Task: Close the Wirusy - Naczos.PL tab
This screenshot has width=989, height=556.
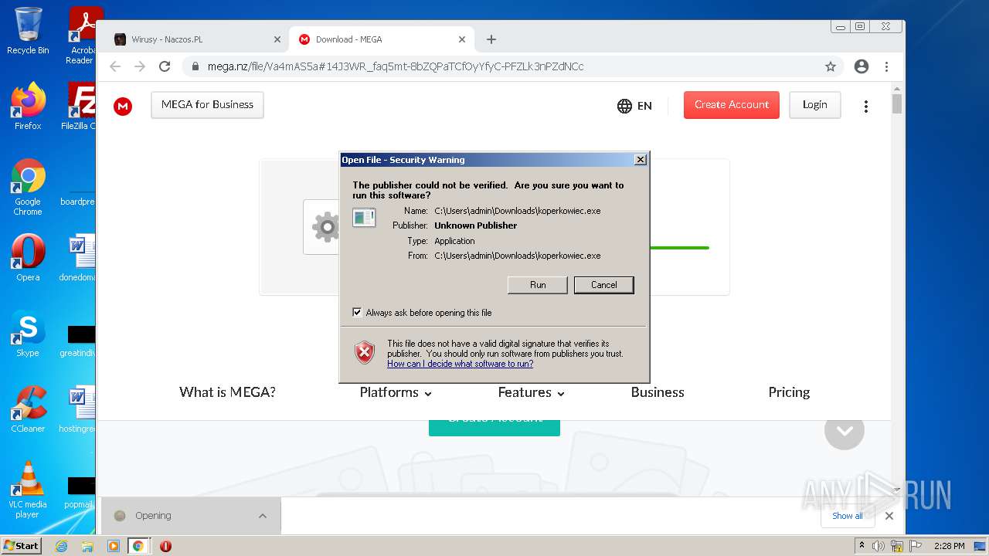Action: tap(277, 39)
